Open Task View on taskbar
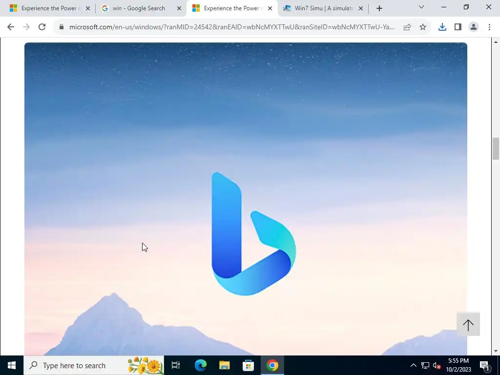 [176, 365]
